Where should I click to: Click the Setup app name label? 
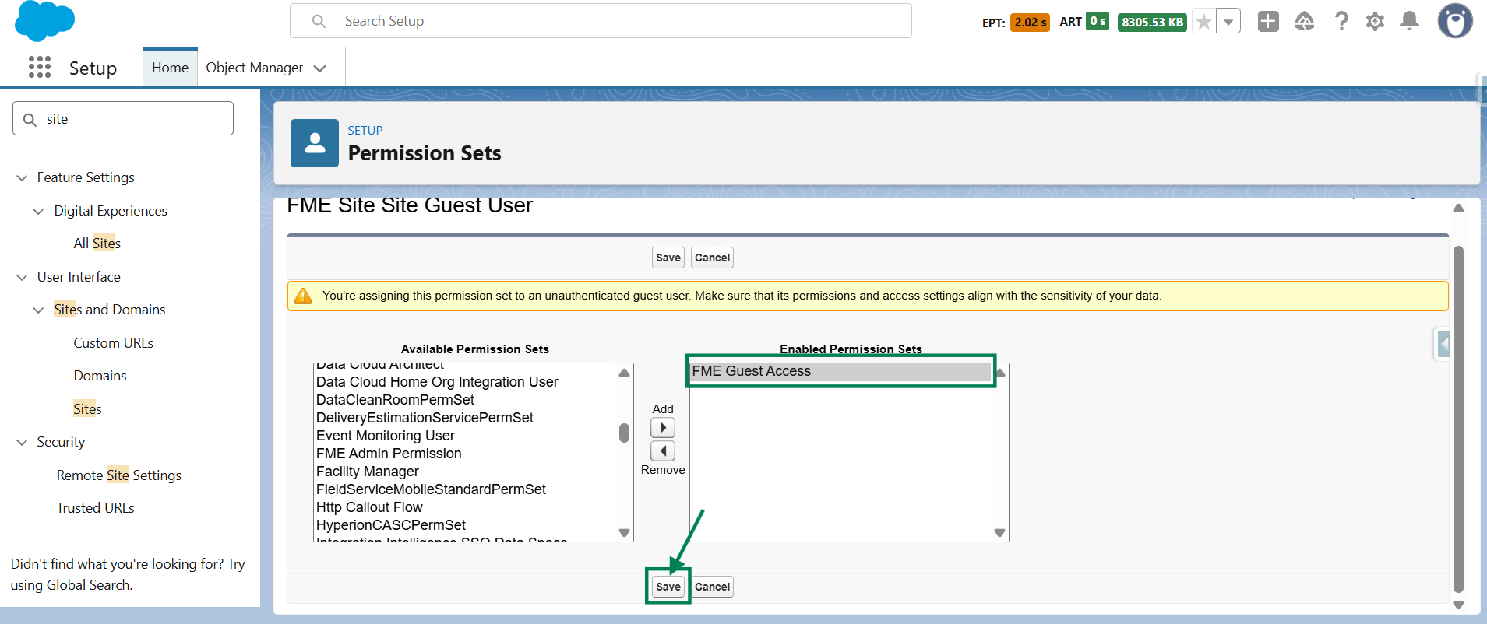pyautogui.click(x=93, y=68)
